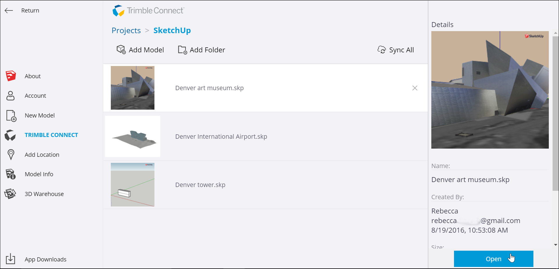
Task: Click the Add Folder icon
Action: click(182, 50)
